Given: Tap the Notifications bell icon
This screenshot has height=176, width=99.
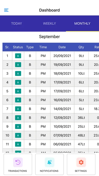Looking at the screenshot, I should point(49,162).
